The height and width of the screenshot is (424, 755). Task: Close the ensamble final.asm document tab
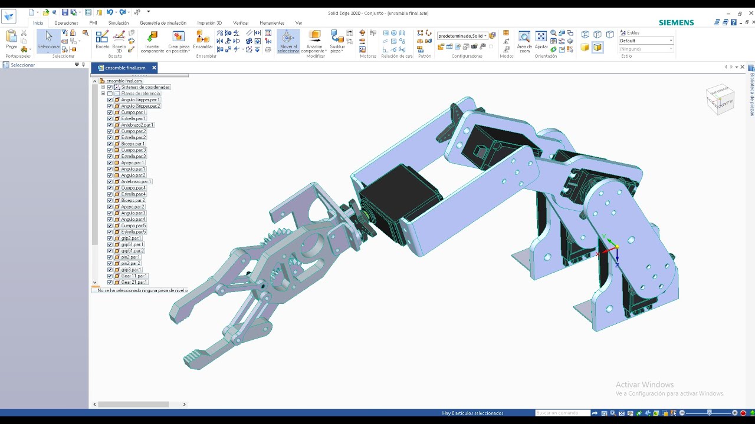point(154,68)
